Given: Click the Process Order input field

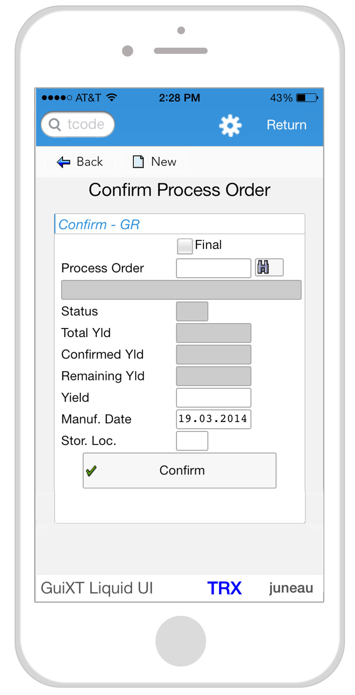Looking at the screenshot, I should point(213,268).
